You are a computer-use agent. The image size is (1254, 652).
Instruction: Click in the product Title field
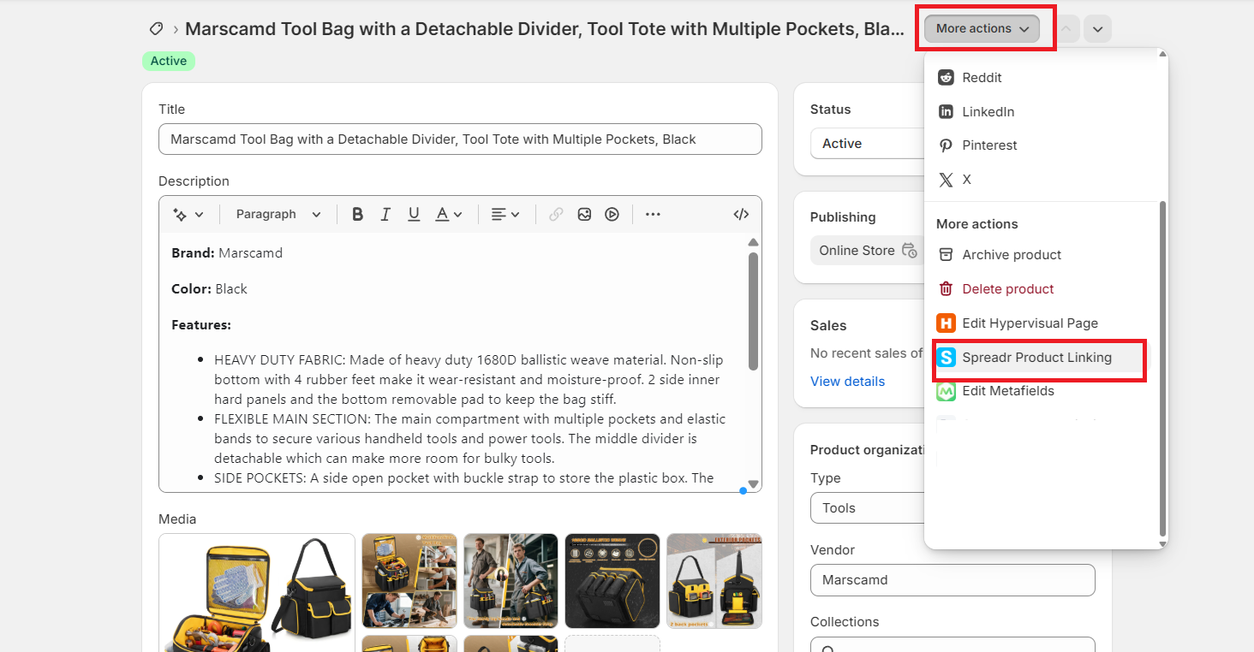pyautogui.click(x=460, y=139)
